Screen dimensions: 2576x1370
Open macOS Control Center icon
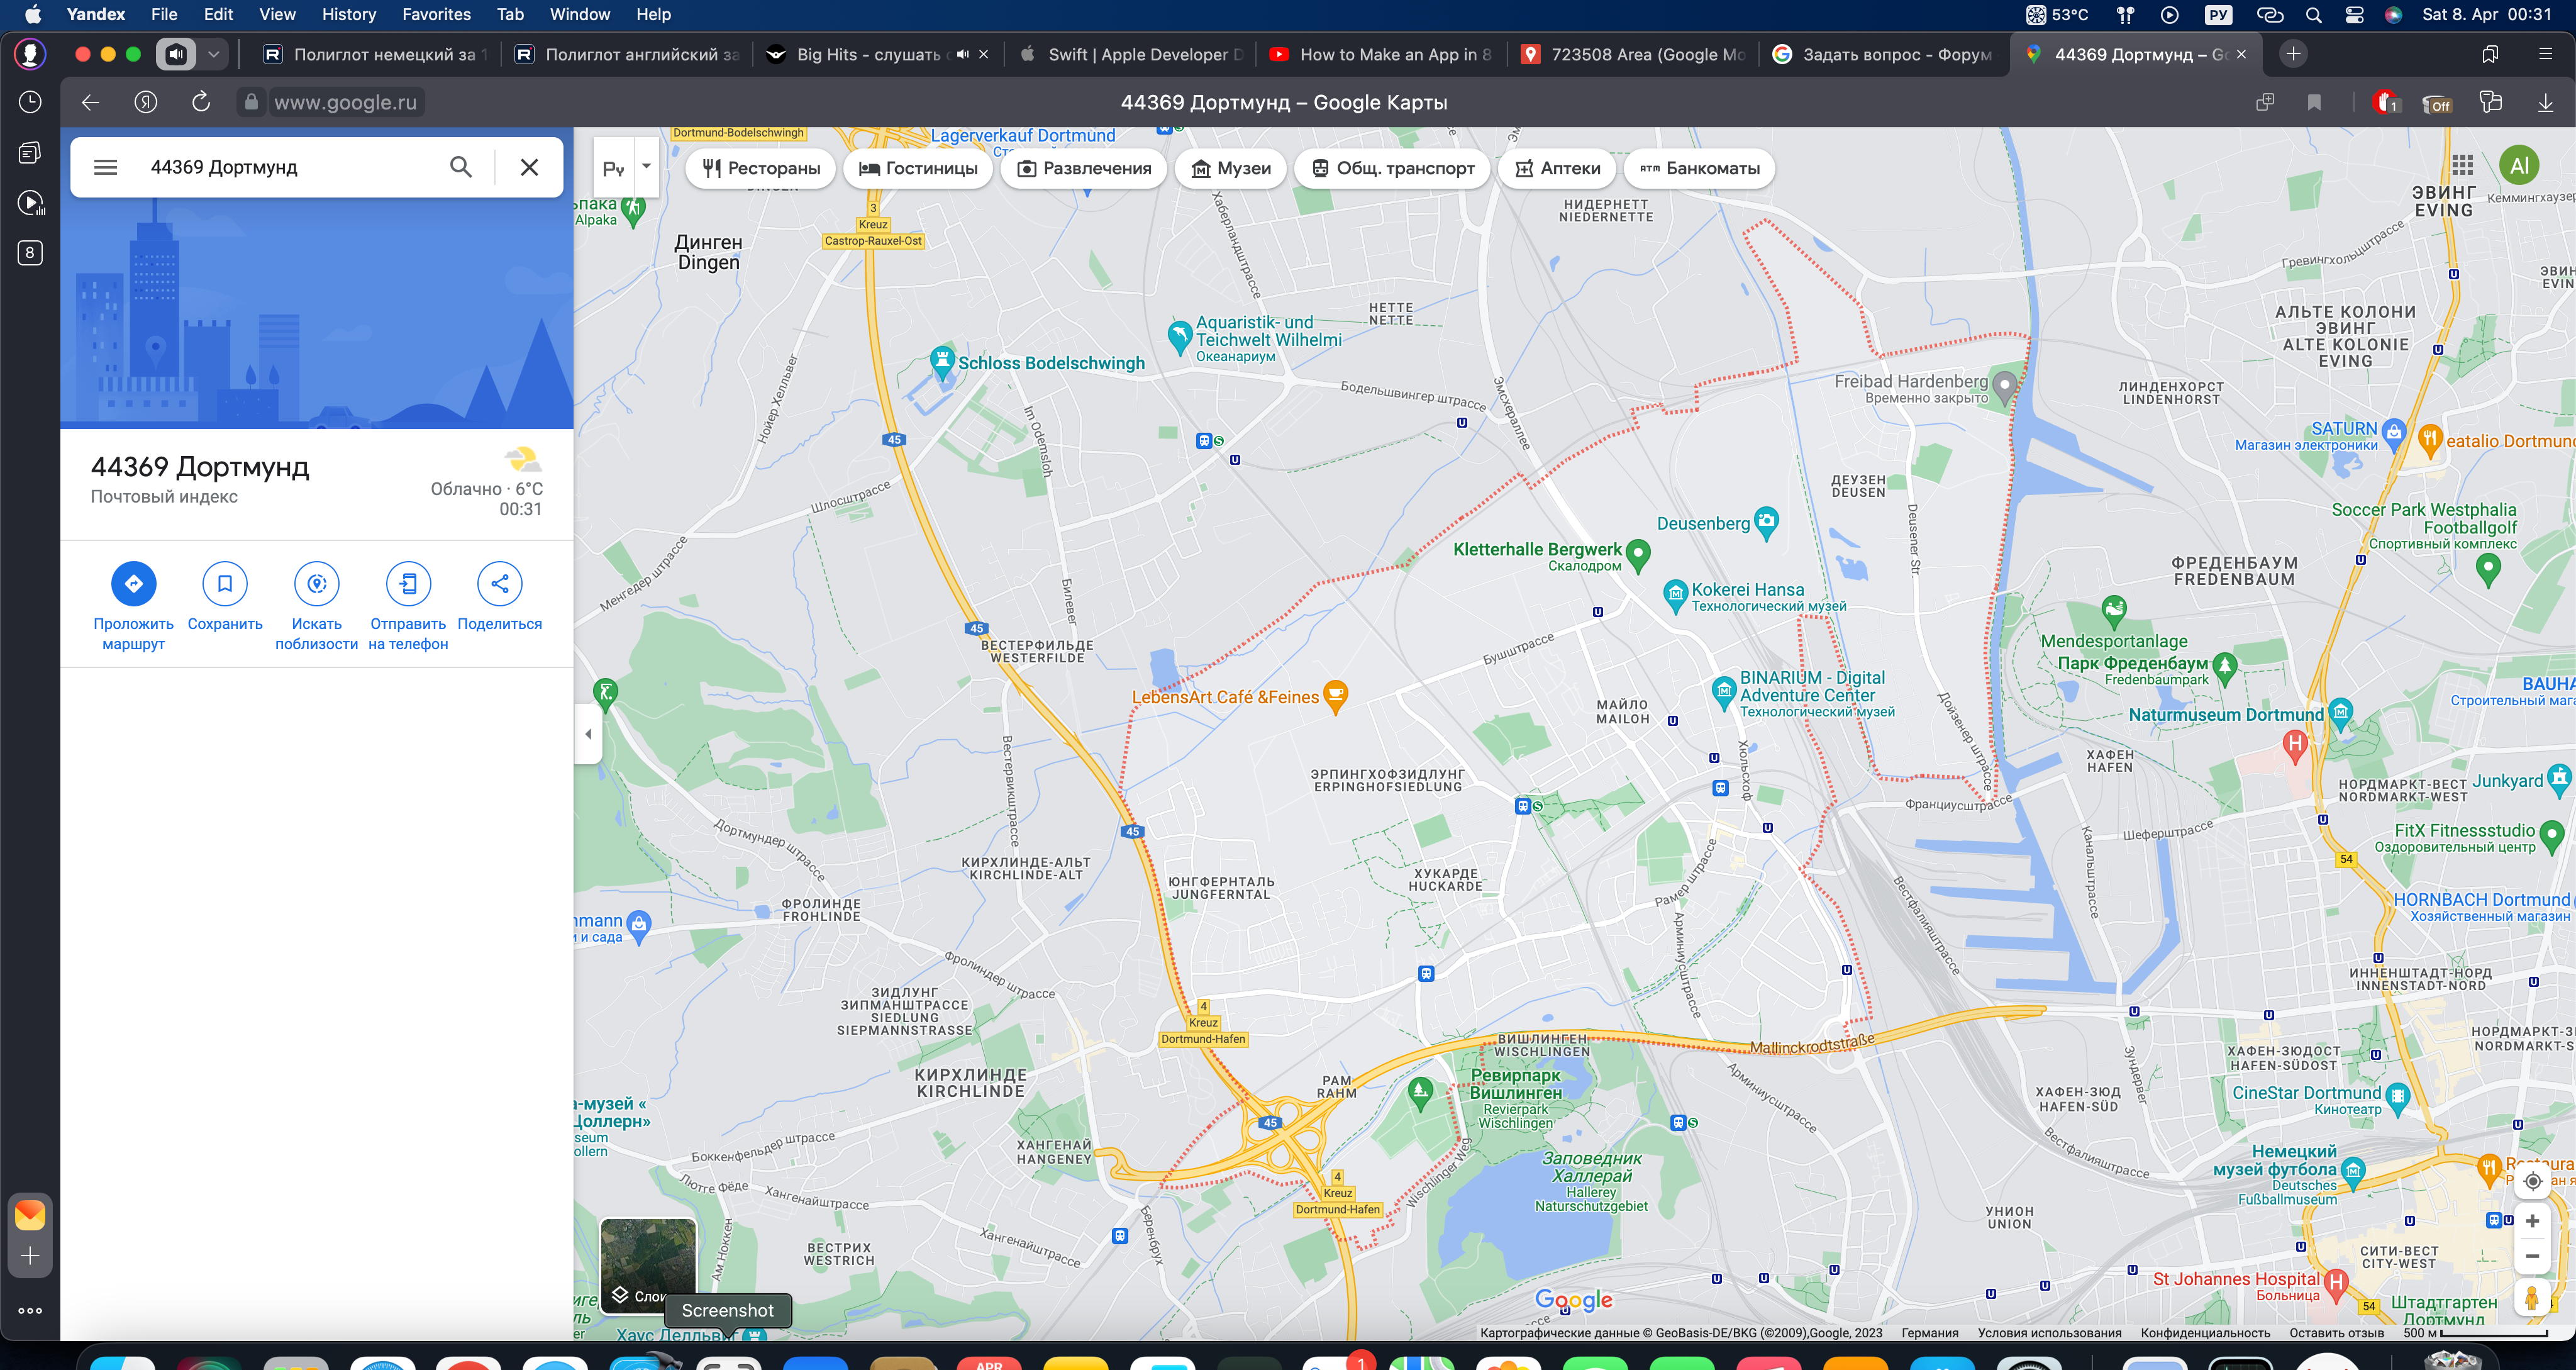coord(2354,14)
